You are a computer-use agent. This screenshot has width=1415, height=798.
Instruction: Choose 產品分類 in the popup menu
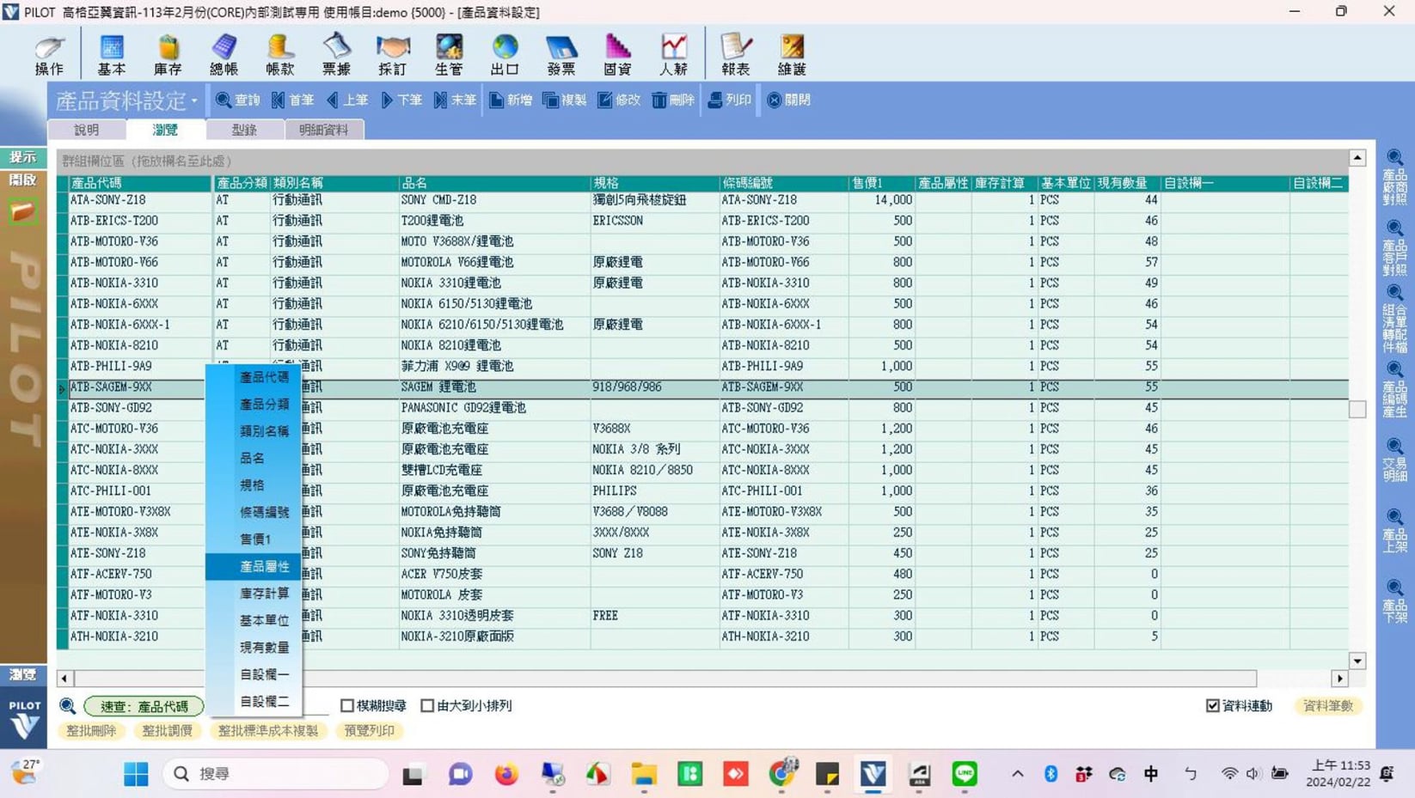point(254,404)
